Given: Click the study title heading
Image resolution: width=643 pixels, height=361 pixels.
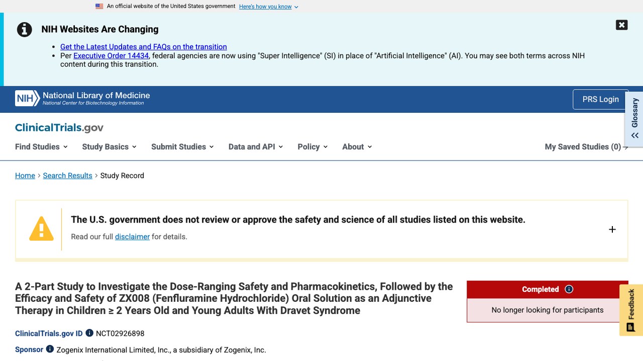Looking at the screenshot, I should (x=234, y=298).
